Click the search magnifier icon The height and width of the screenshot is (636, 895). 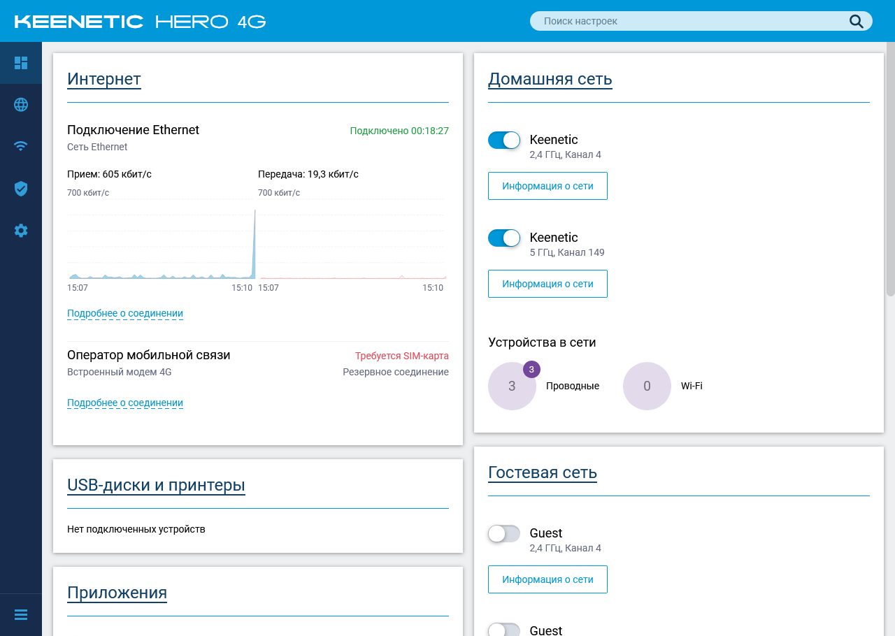tap(857, 21)
